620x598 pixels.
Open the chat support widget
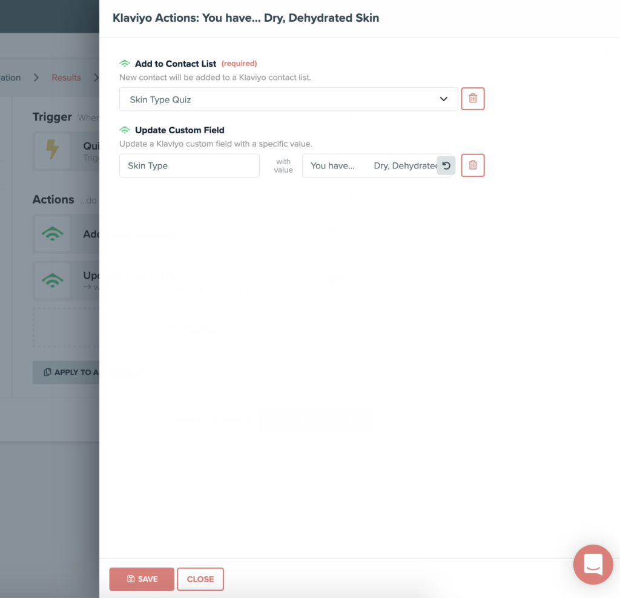point(593,564)
